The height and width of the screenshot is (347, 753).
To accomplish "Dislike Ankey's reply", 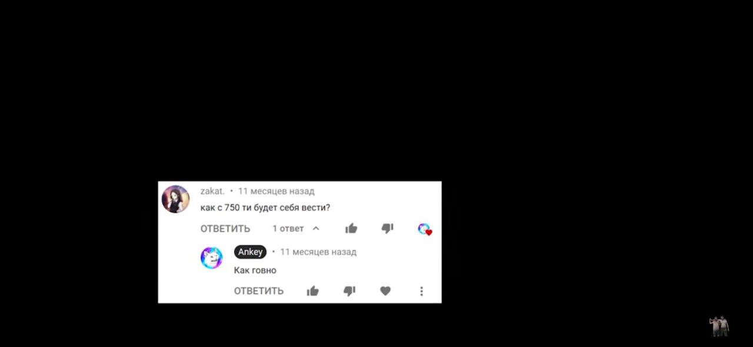I will [x=349, y=291].
